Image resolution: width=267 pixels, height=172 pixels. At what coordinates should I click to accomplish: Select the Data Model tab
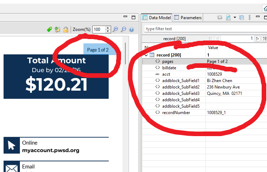coord(157,17)
